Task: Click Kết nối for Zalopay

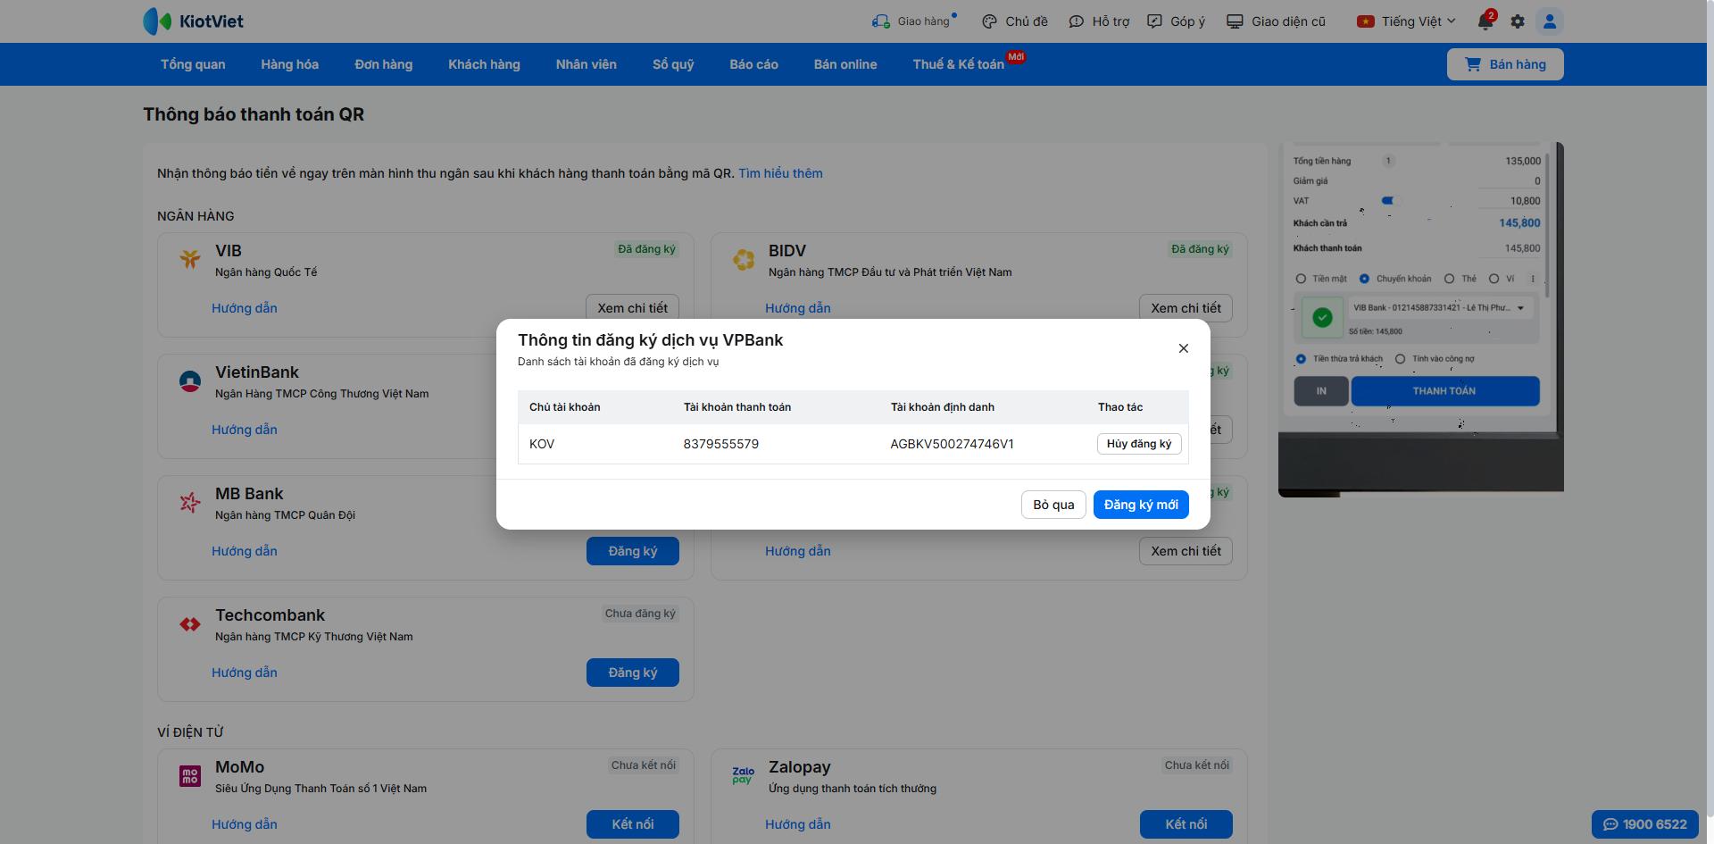Action: tap(1186, 824)
